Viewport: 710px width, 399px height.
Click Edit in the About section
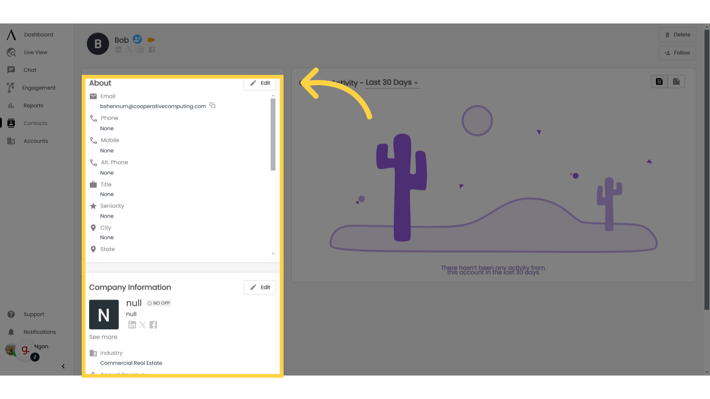pos(260,83)
